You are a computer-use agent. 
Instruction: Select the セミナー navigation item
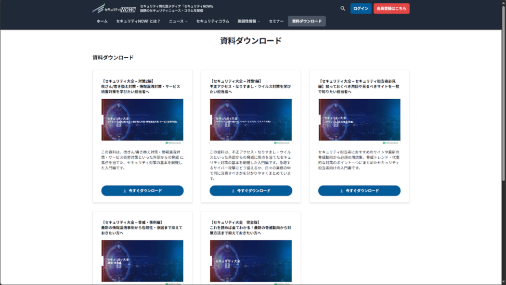276,21
